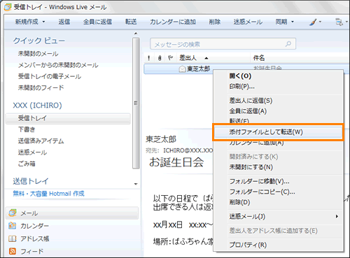350x258 pixels.
Task: Click the flag column header
Action: click(170, 58)
